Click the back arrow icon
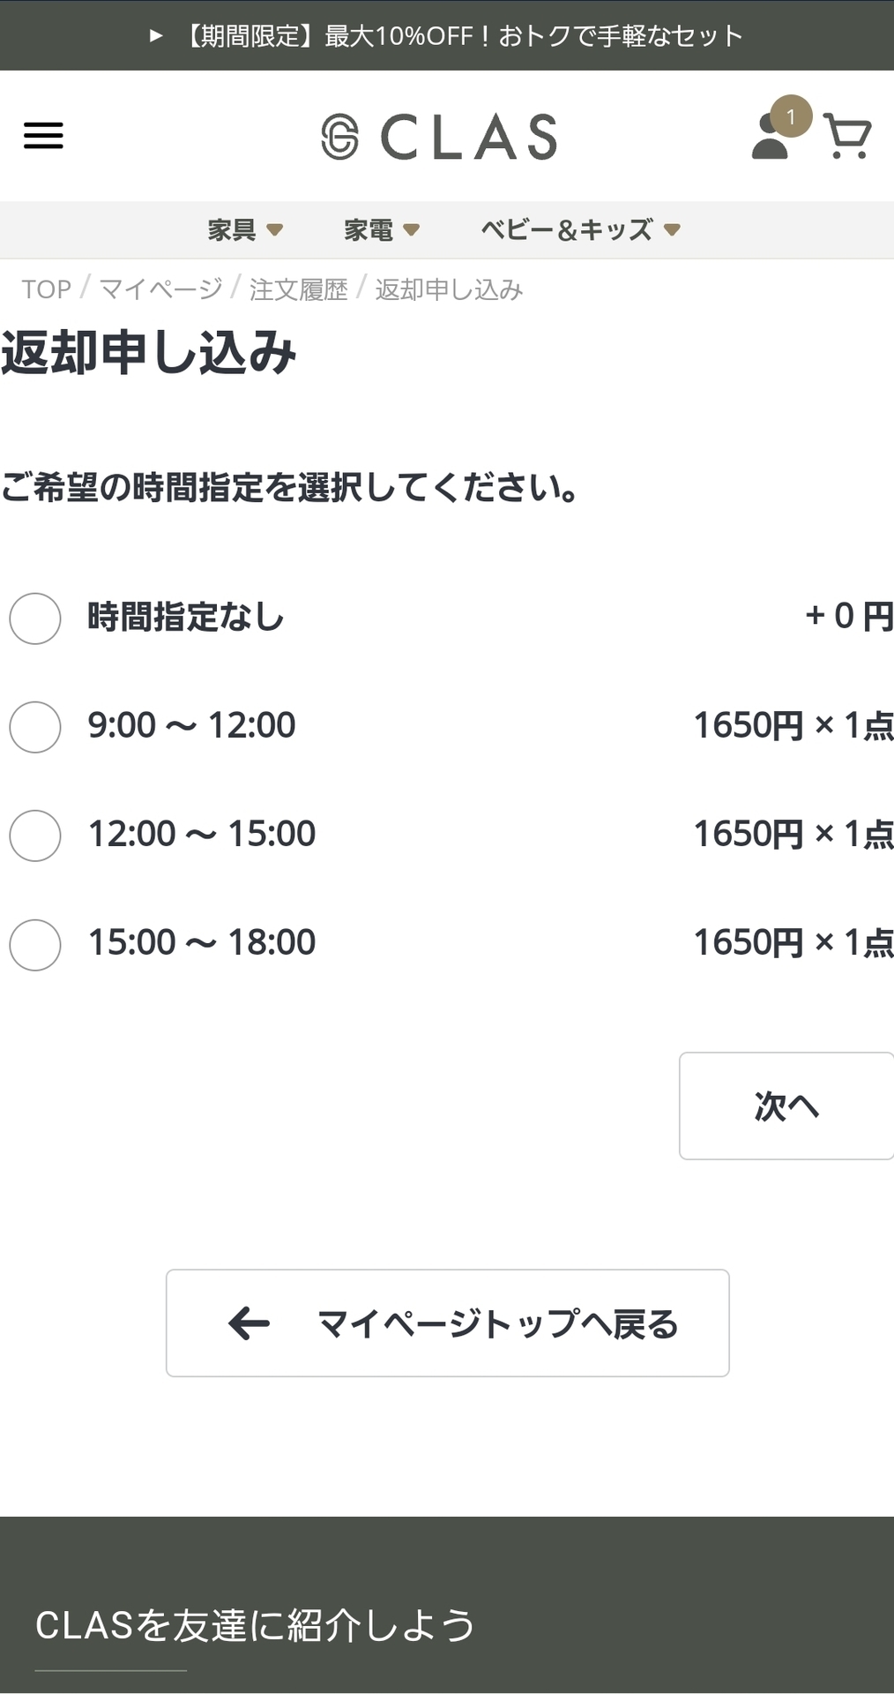 click(249, 1323)
